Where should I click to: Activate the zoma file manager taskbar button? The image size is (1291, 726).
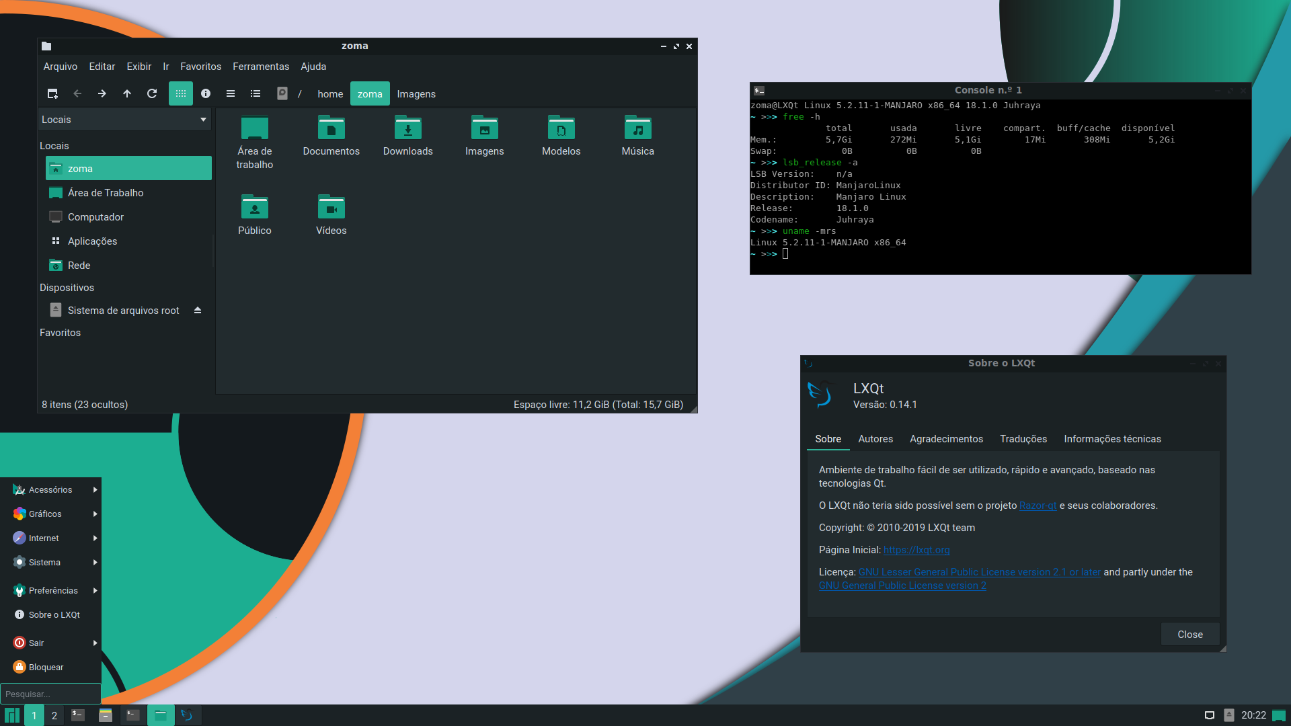(x=161, y=715)
